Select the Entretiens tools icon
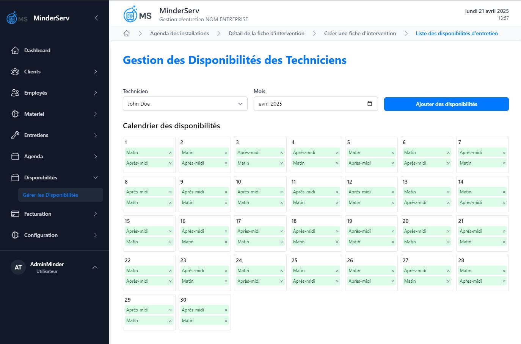This screenshot has width=521, height=344. [15, 135]
